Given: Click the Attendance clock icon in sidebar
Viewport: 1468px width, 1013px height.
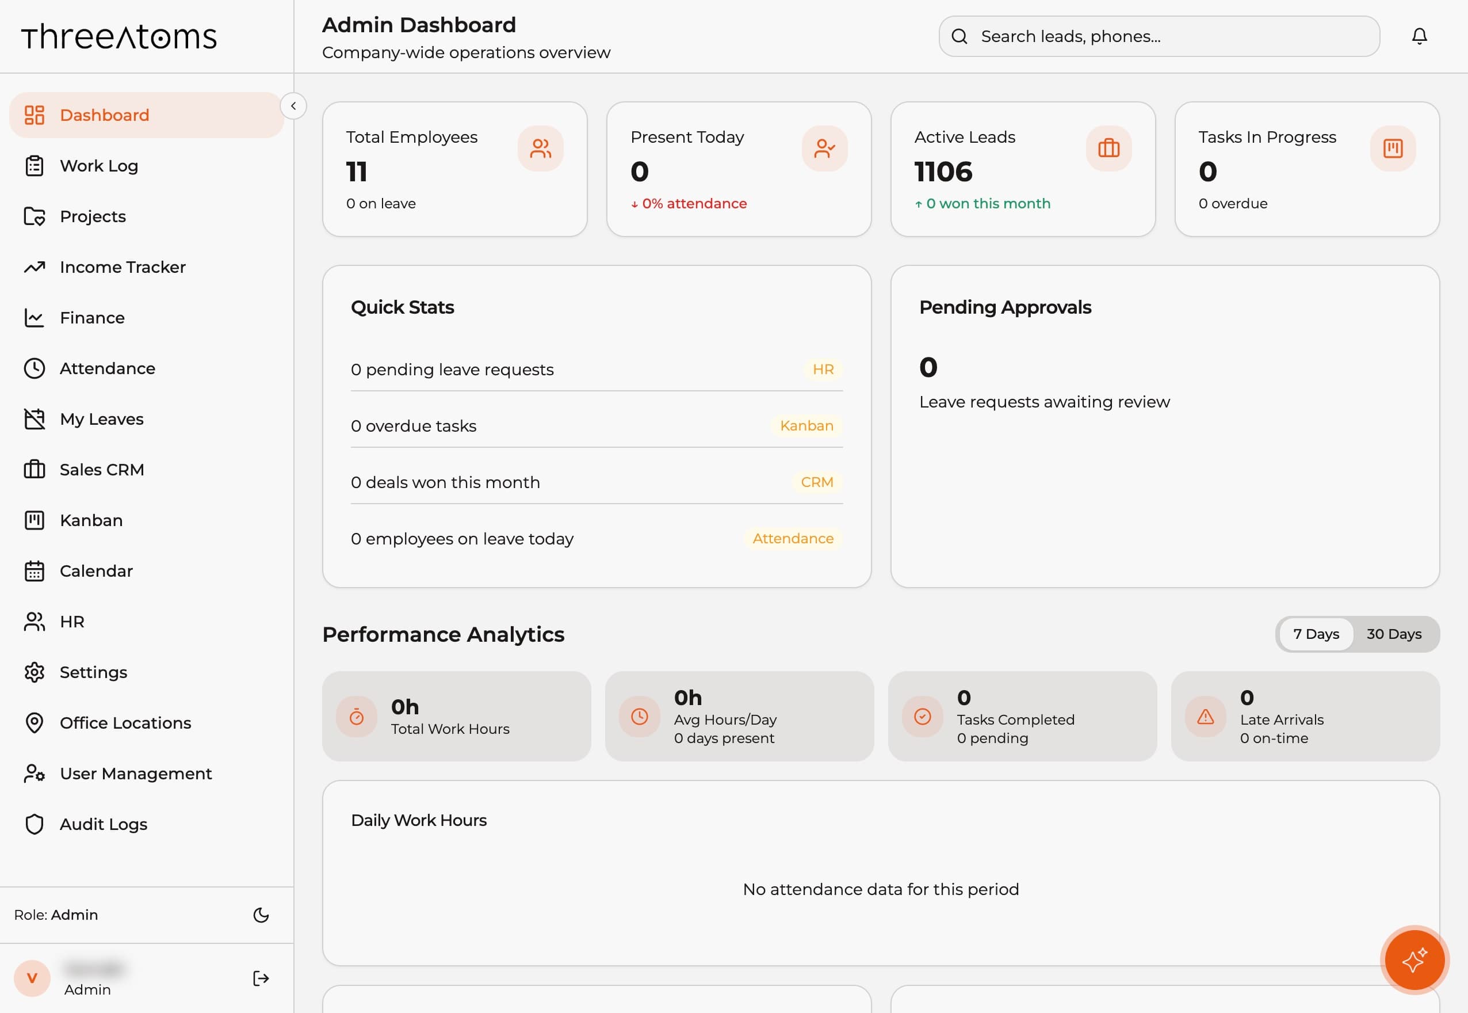Looking at the screenshot, I should (35, 368).
